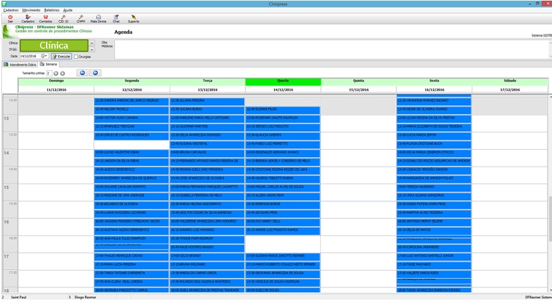Open the Movimento menu
This screenshot has height=305, width=552.
coord(30,11)
